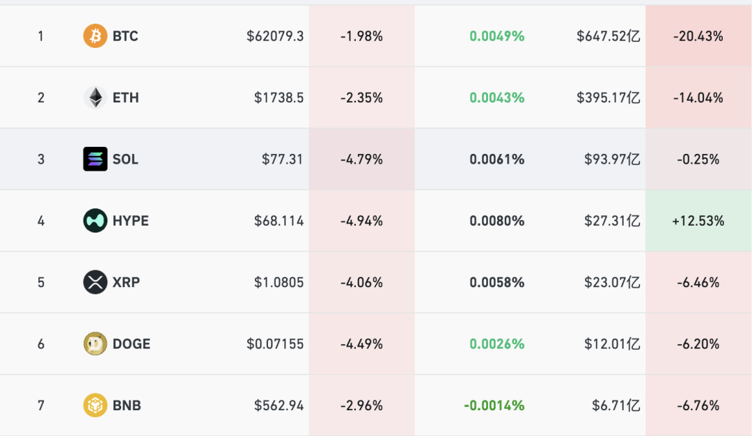Click HYPE's +12.53% green change cell
The width and height of the screenshot is (752, 436).
click(x=698, y=221)
